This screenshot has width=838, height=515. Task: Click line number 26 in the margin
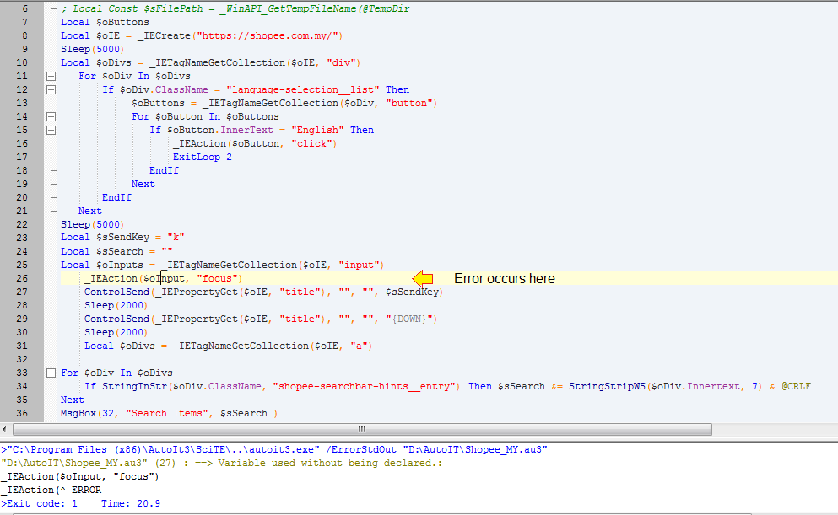(21, 279)
